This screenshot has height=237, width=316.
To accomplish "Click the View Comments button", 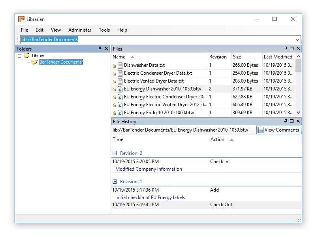I will click(x=279, y=130).
